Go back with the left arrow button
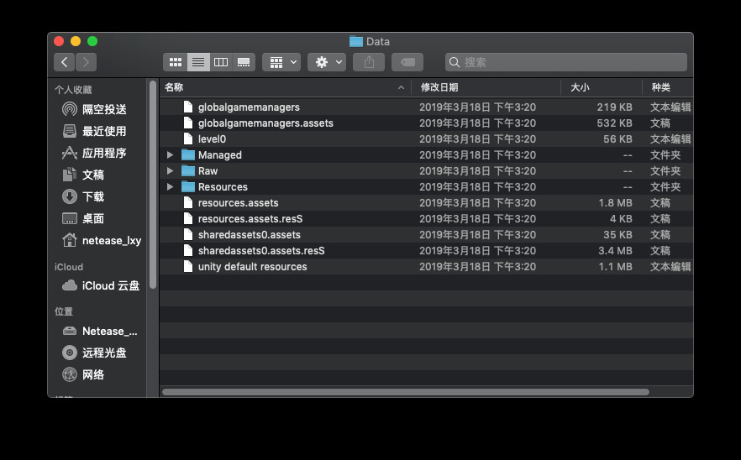 click(65, 62)
